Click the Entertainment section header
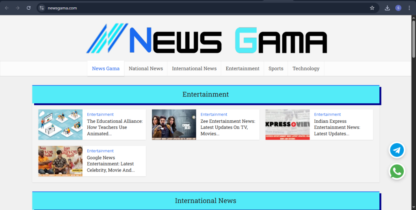 click(x=206, y=94)
